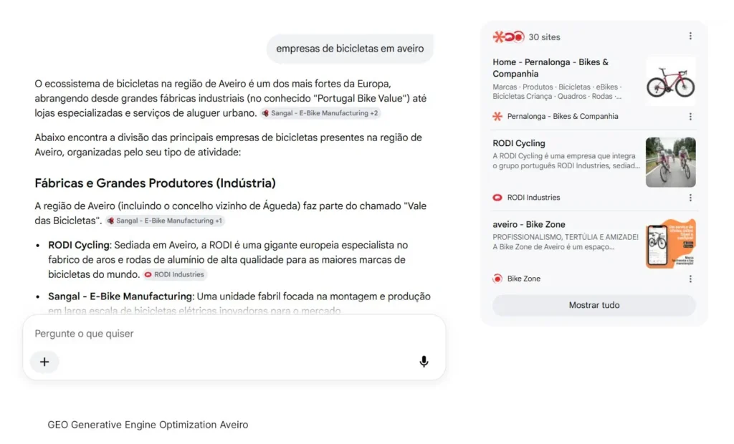Image resolution: width=734 pixels, height=444 pixels.
Task: Open more options for RODI Industries source
Action: pyautogui.click(x=690, y=198)
